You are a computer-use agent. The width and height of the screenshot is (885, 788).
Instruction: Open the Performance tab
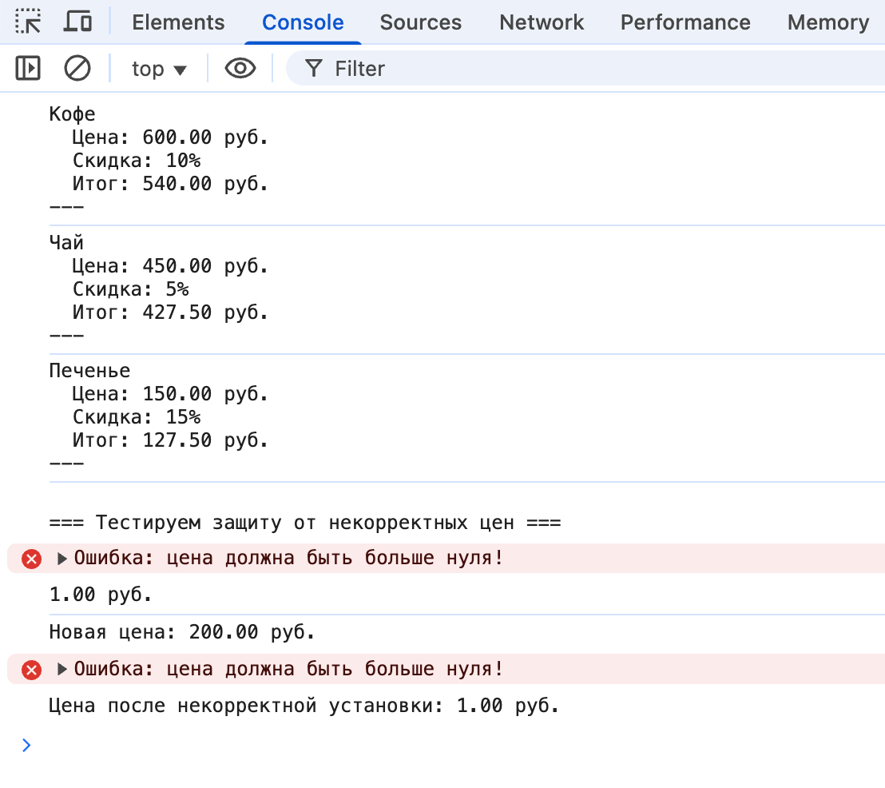pos(685,22)
